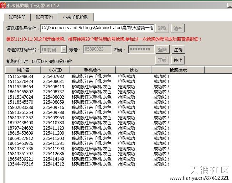This screenshot has height=183, width=232.
Task: Select the row for user 15802033238
Action: (89, 107)
